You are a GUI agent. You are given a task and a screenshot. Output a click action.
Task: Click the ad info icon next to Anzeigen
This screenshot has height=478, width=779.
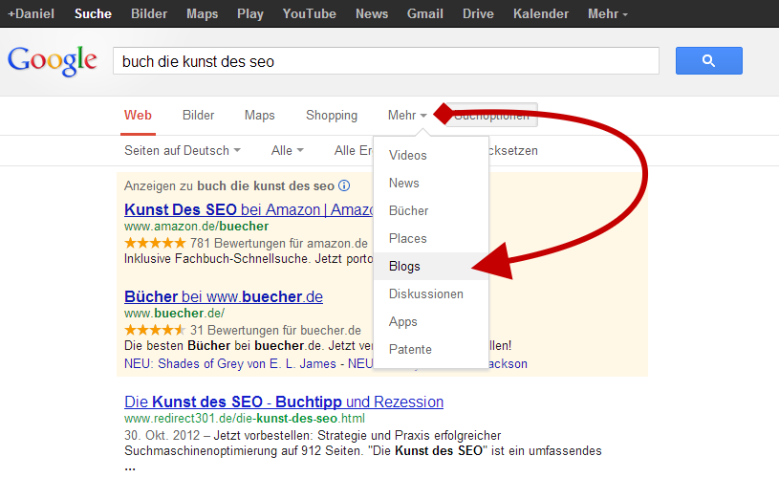(344, 185)
